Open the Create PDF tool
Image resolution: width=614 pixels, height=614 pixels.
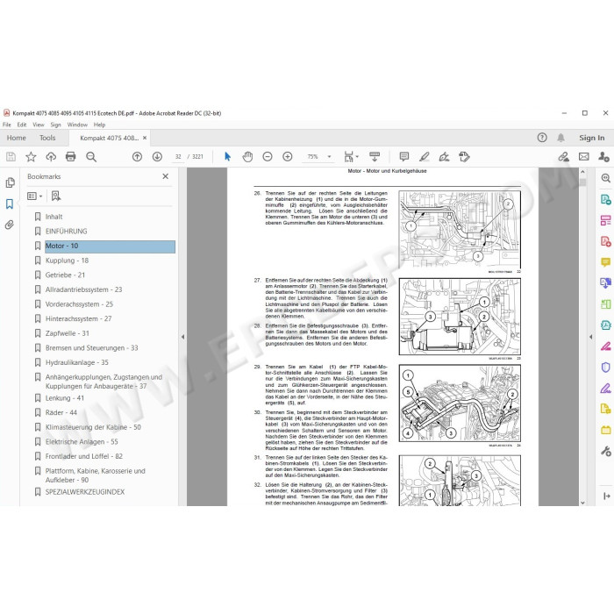point(606,241)
